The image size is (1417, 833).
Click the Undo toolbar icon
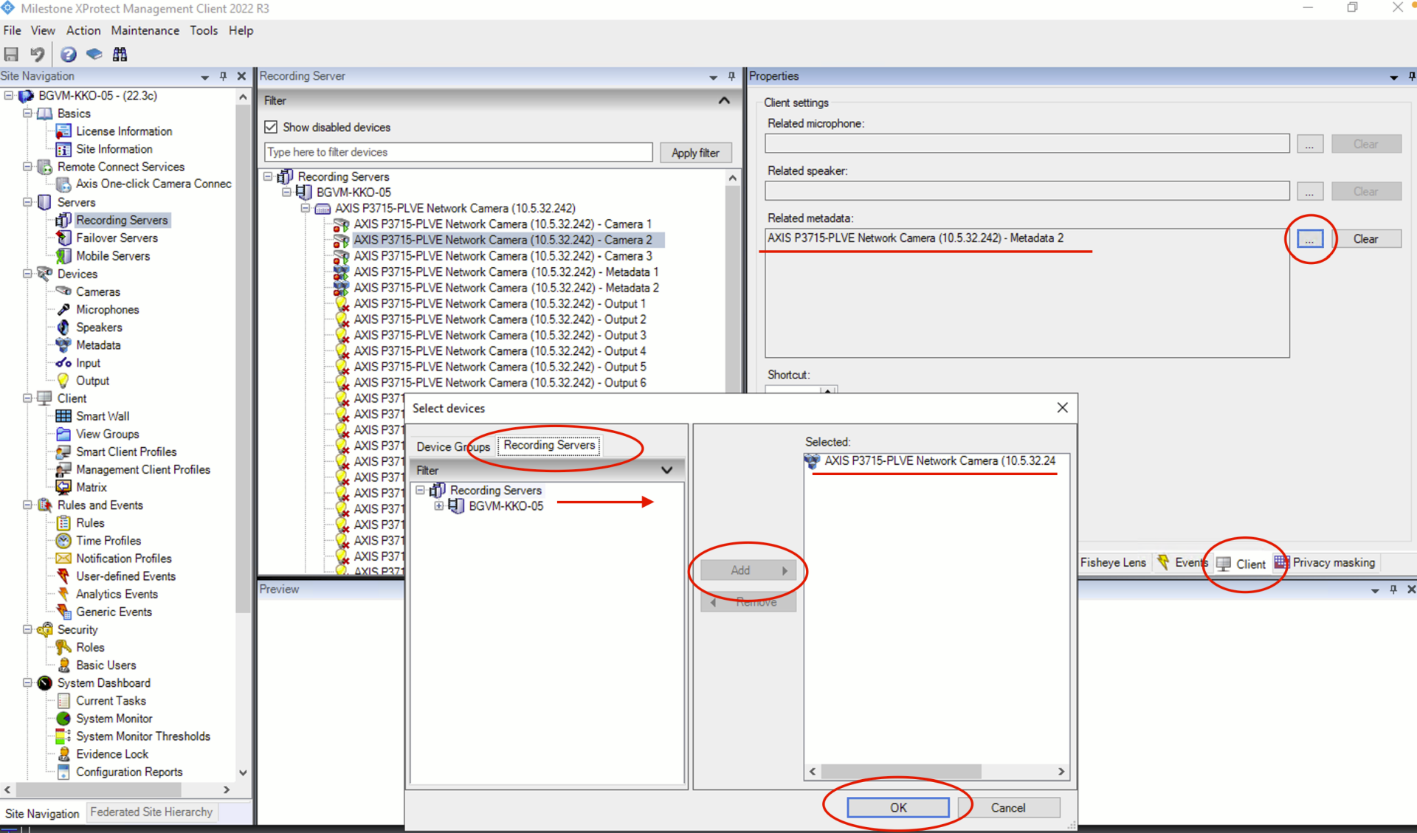pyautogui.click(x=38, y=54)
